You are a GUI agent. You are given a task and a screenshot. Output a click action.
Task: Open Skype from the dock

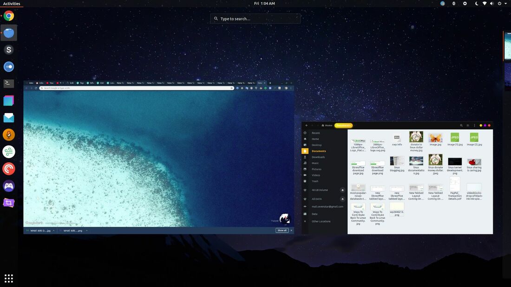(x=8, y=49)
